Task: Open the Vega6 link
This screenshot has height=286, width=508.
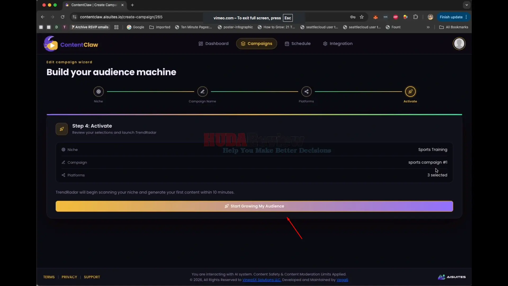Action: [x=342, y=280]
